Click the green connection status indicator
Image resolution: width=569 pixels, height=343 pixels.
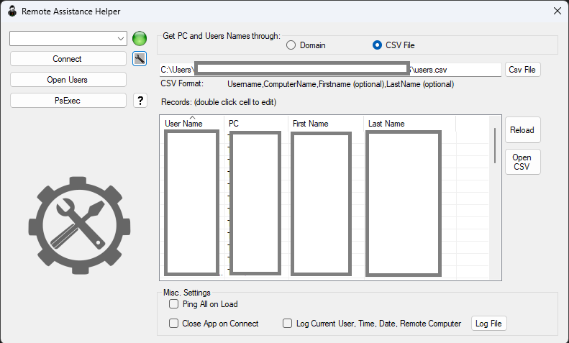click(x=140, y=38)
